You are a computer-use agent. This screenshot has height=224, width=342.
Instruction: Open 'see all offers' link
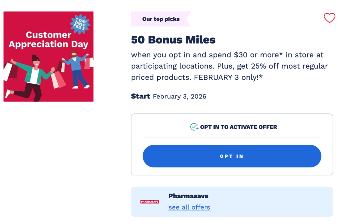(x=189, y=207)
